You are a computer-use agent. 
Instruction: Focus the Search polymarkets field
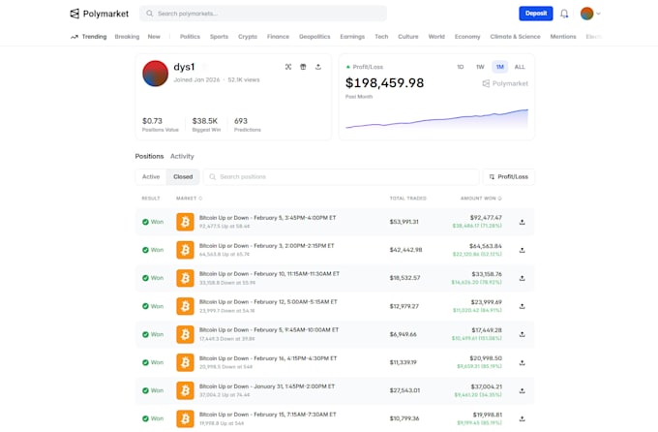(263, 14)
